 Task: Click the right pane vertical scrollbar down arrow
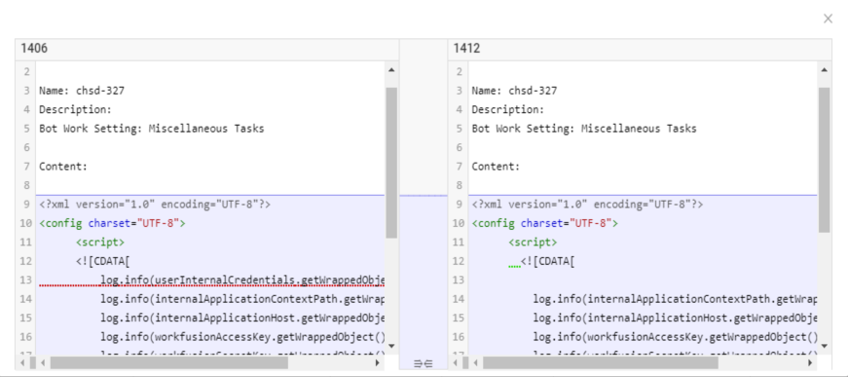(824, 346)
